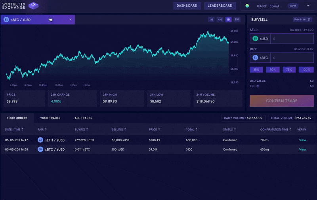Image resolution: width=317 pixels, height=200 pixels.
Task: Click the Total Volume $264,639.59 box
Action: click(x=291, y=118)
